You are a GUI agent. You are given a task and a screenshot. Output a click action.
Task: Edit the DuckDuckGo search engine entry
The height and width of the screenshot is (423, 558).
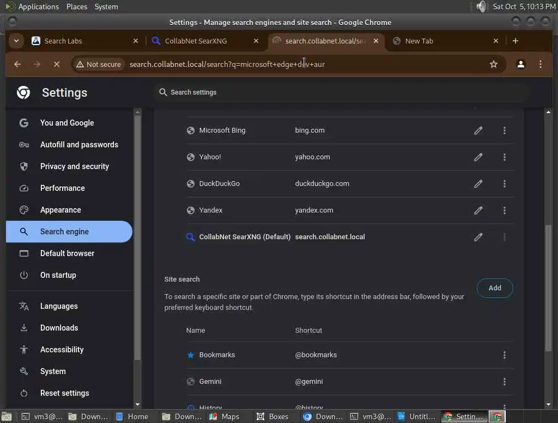pyautogui.click(x=478, y=184)
